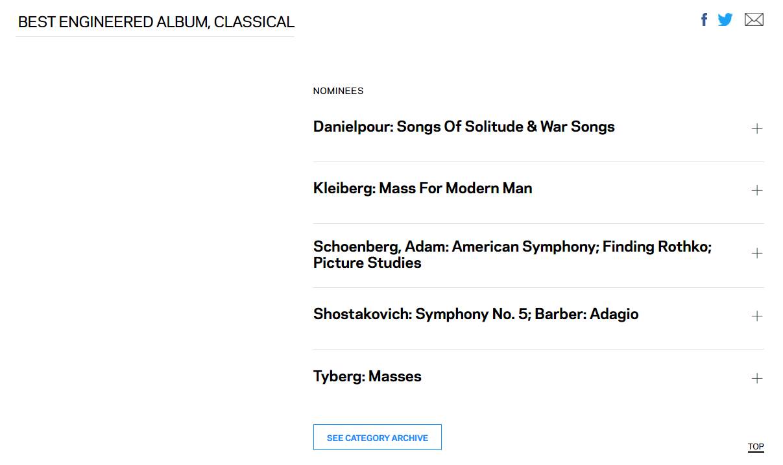Image resolution: width=783 pixels, height=465 pixels.
Task: Share this category on Facebook
Action: tap(704, 19)
